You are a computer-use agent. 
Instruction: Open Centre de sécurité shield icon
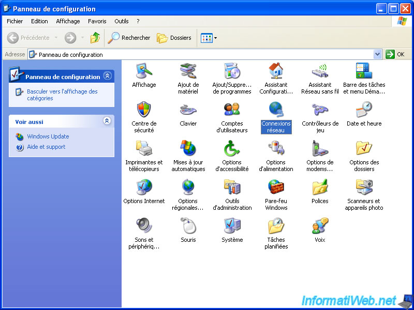tap(144, 110)
